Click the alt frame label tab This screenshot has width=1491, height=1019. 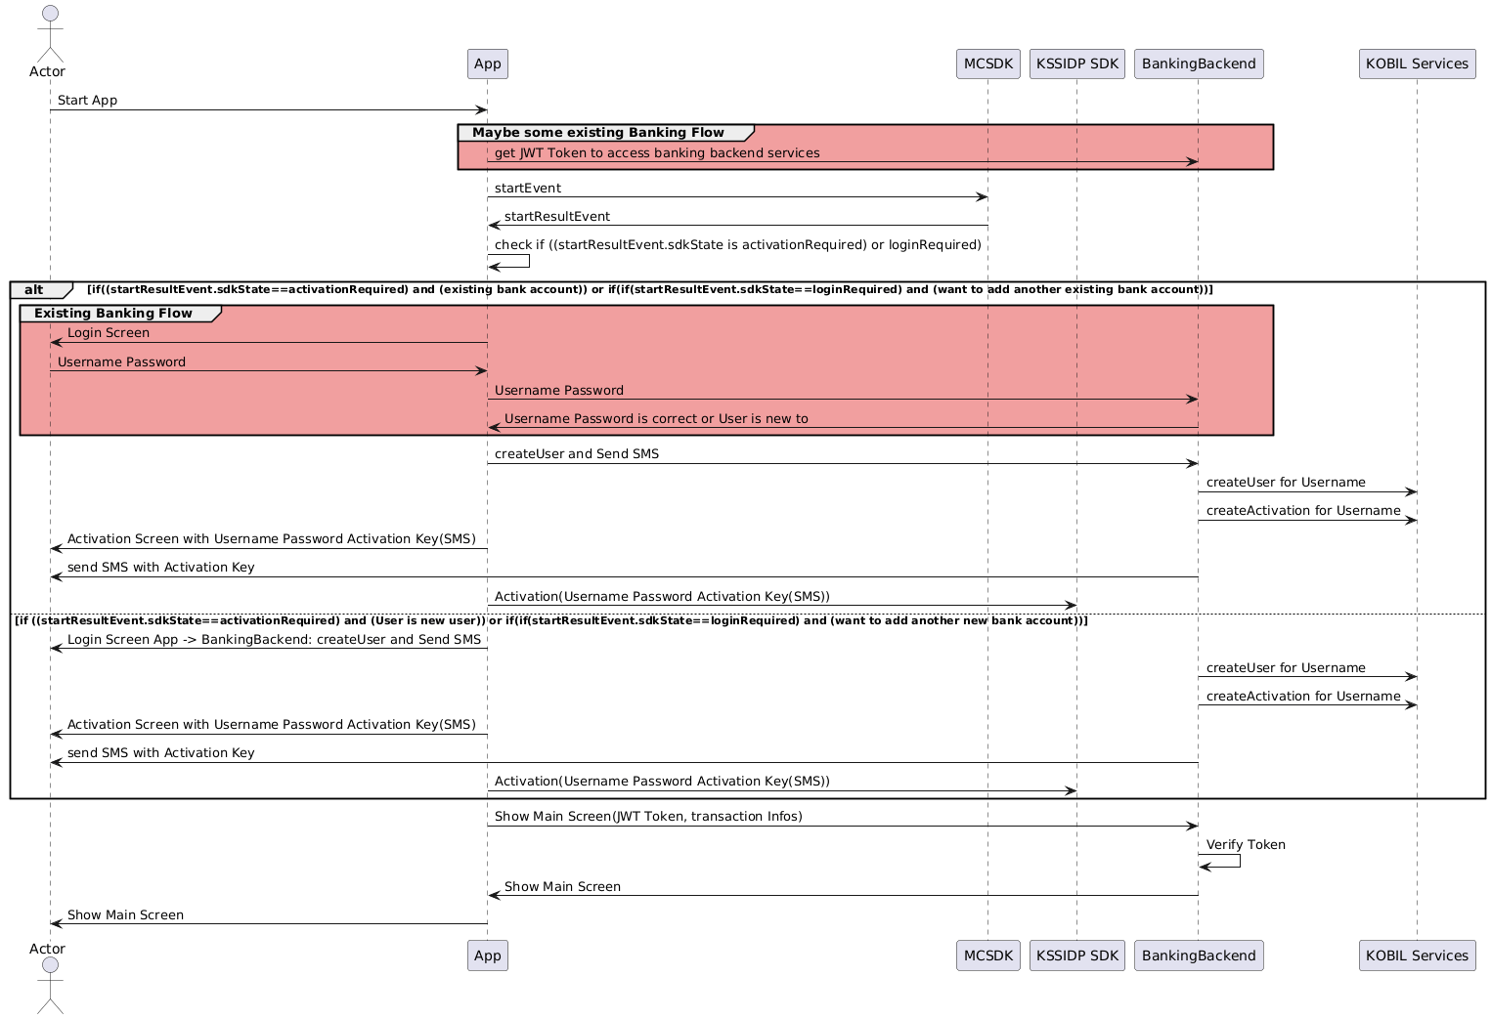coord(37,289)
